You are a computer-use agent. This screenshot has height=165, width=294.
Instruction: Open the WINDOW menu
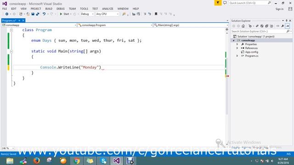point(123,9)
